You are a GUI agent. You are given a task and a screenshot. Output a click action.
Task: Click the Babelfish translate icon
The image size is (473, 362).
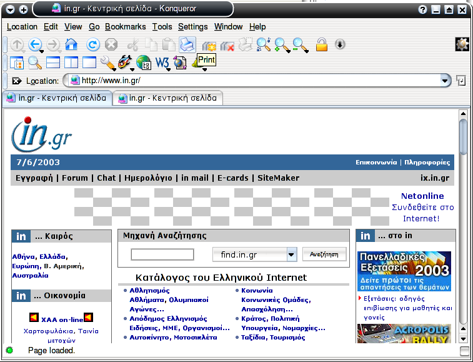pyautogui.click(x=126, y=63)
